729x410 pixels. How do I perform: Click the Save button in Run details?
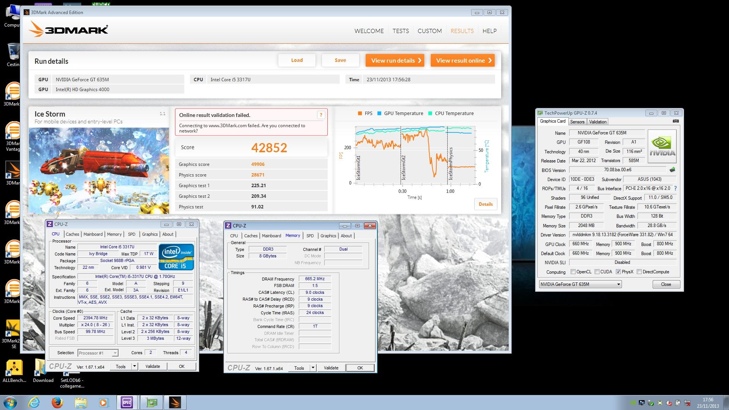(x=340, y=60)
